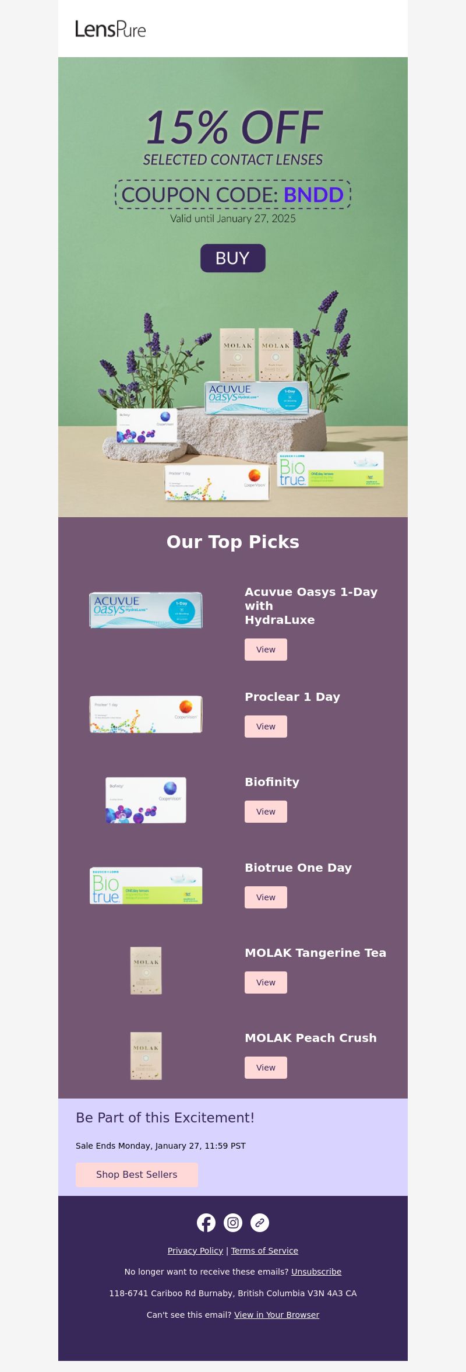Click the coupon code BNDD banner
466x1372 pixels.
233,195
